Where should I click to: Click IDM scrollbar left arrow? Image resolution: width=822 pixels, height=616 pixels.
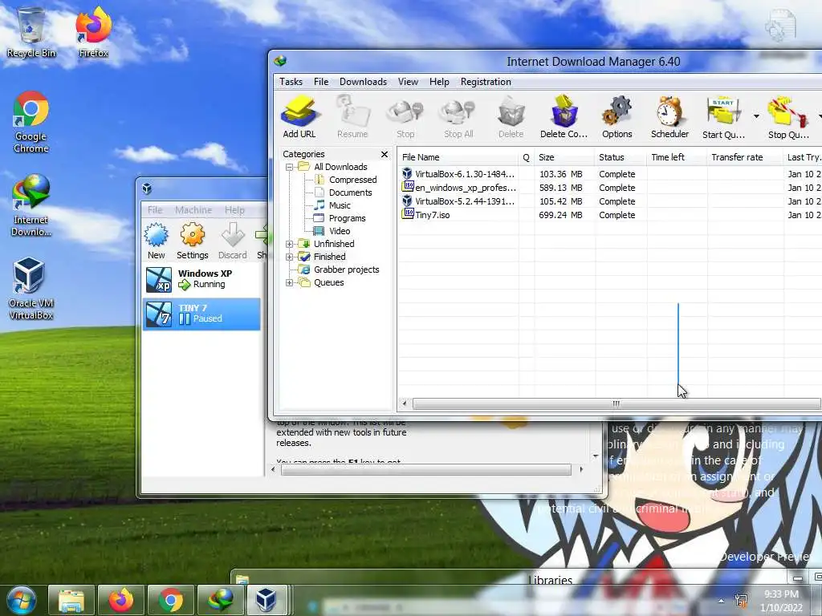[x=405, y=404]
